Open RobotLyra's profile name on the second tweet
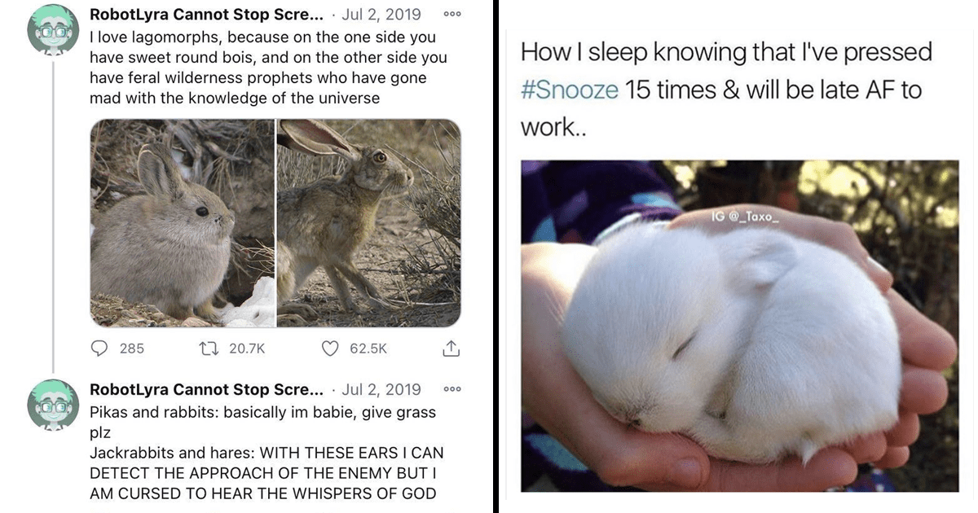 click(x=206, y=389)
